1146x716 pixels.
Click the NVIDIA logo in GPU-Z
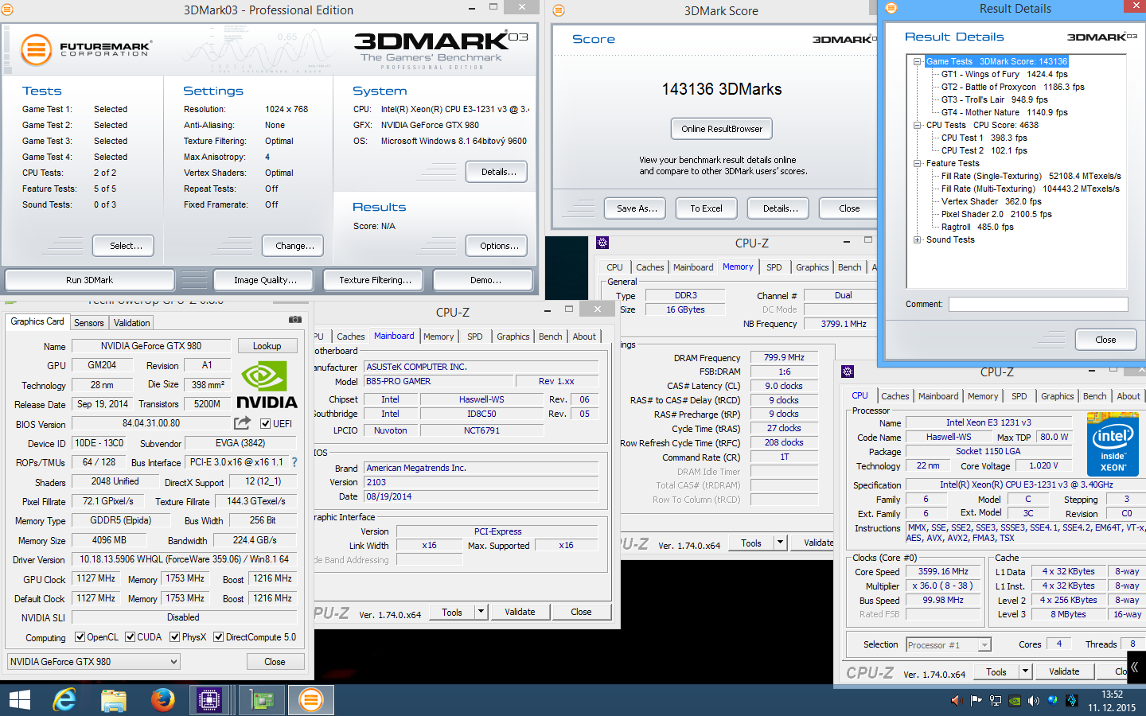pyautogui.click(x=267, y=385)
